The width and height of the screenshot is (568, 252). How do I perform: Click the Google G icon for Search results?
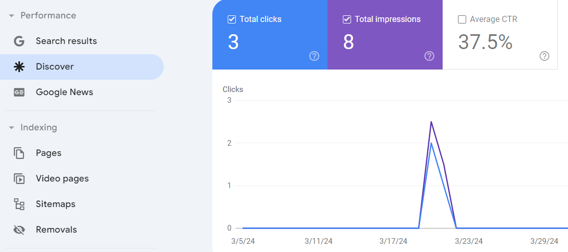[x=19, y=41]
